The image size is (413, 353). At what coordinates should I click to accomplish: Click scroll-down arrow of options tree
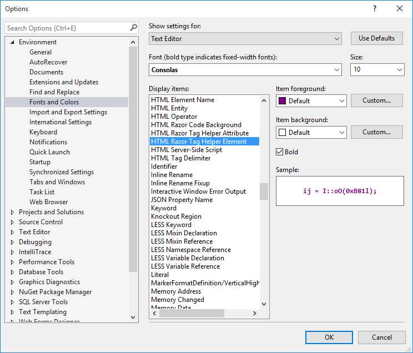133,317
